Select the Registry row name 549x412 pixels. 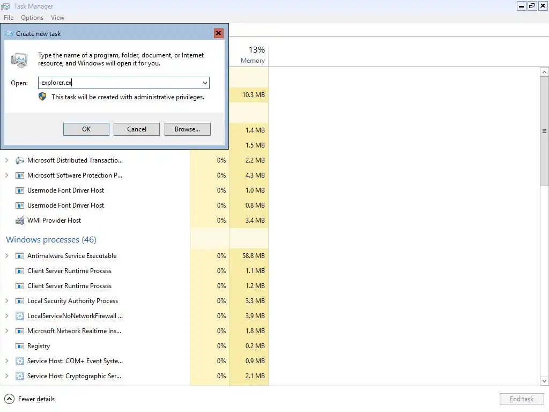pos(39,346)
